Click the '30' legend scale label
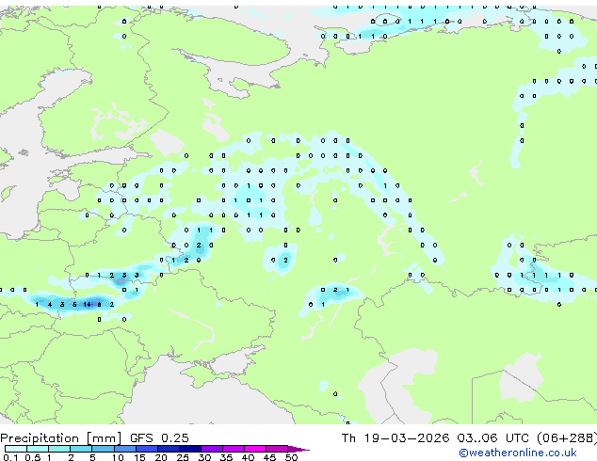Viewport: 597px width, 461px height. point(204,457)
